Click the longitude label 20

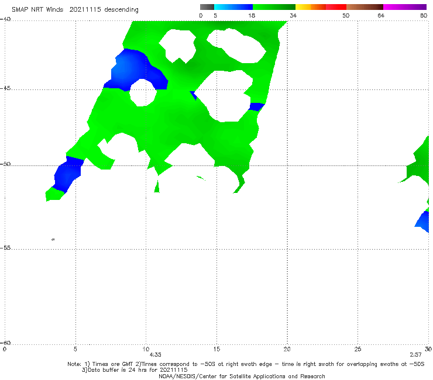tap(287, 349)
